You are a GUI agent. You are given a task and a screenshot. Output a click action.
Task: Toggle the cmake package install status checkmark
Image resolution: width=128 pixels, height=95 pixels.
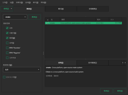pos(48,23)
